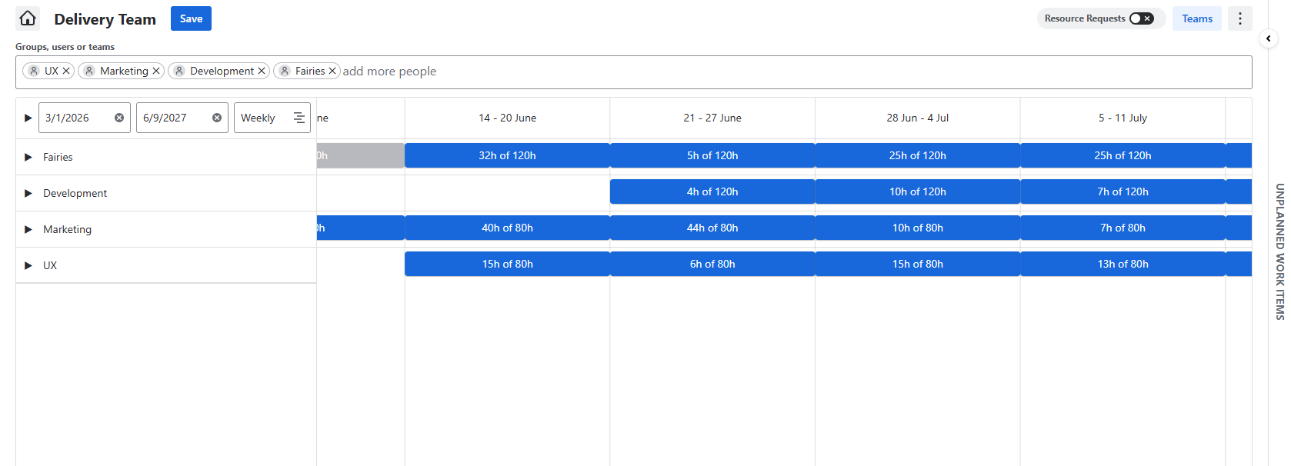Image resolution: width=1291 pixels, height=466 pixels.
Task: Click the Fairies row label
Action: pos(58,157)
